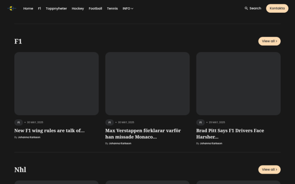Open the New F1 wing rules thumbnail

point(57,83)
